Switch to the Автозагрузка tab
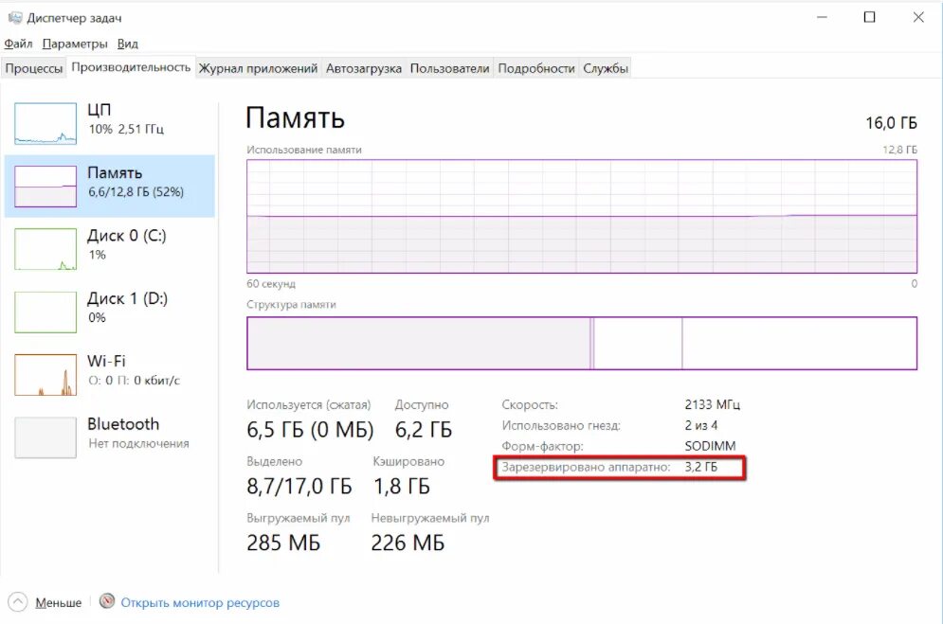The height and width of the screenshot is (624, 943). (x=363, y=68)
